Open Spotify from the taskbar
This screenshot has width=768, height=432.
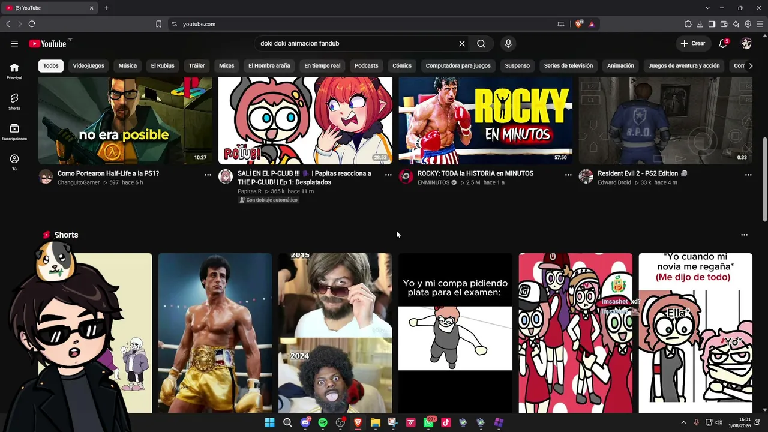[x=323, y=422]
